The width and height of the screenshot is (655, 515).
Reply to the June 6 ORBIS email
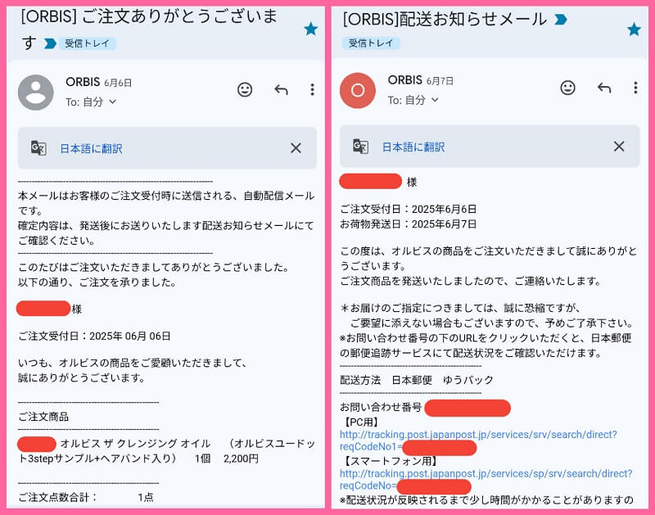[x=281, y=89]
